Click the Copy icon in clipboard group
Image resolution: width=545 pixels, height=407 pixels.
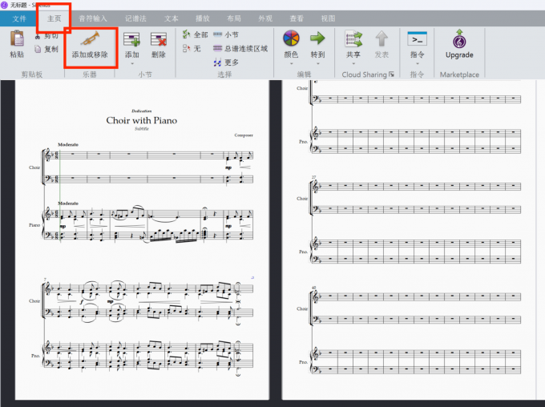[46, 49]
